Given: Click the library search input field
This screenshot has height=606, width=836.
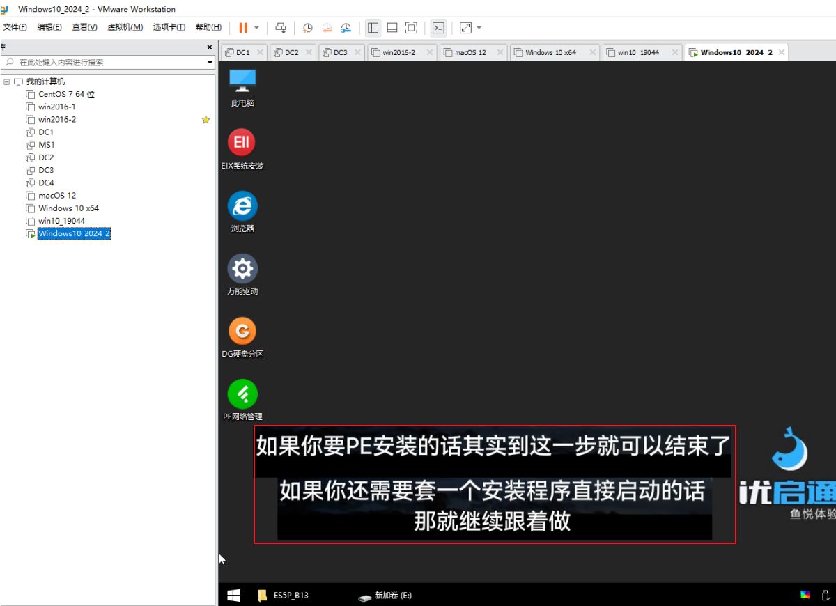Looking at the screenshot, I should click(x=104, y=62).
